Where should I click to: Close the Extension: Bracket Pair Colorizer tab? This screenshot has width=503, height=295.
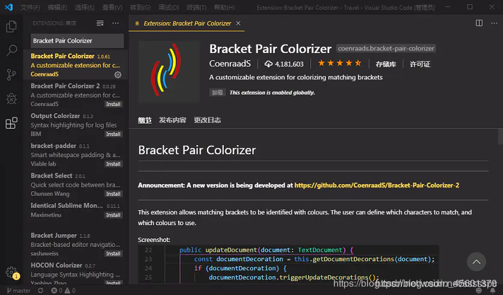pyautogui.click(x=238, y=23)
